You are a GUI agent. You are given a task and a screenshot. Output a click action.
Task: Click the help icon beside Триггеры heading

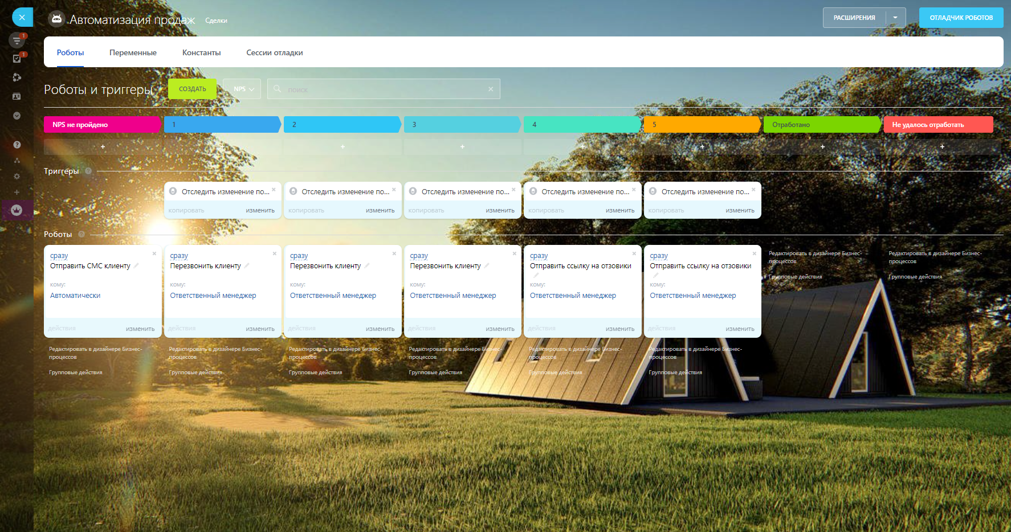tap(88, 171)
